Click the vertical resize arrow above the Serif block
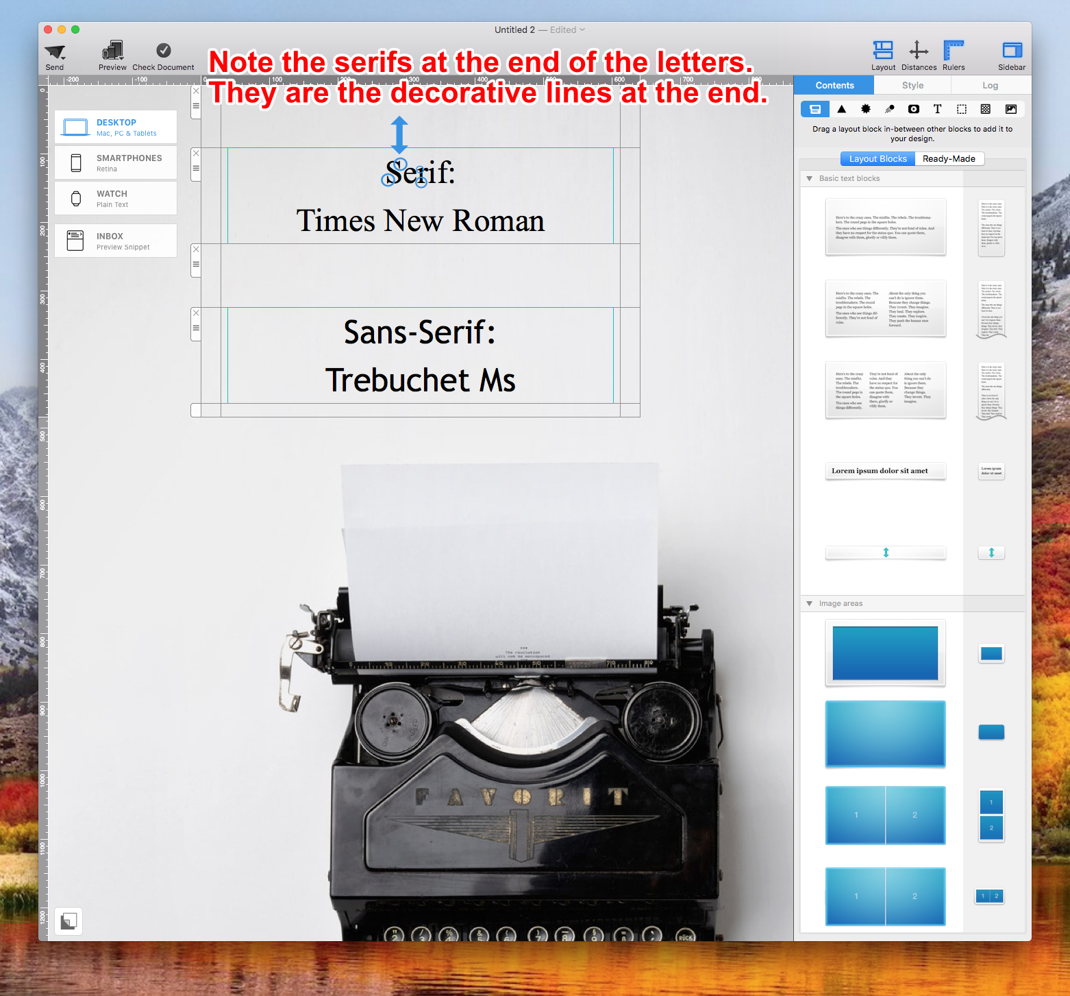The width and height of the screenshot is (1070, 996). pyautogui.click(x=399, y=134)
